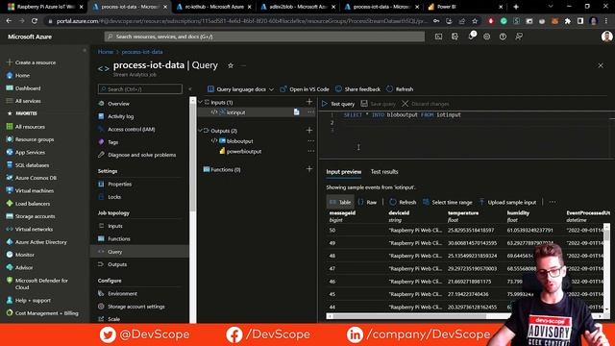Add a new output with plus icon

coord(309,131)
